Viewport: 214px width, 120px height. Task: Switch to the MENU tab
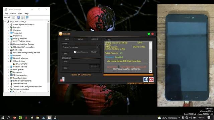click(81, 39)
